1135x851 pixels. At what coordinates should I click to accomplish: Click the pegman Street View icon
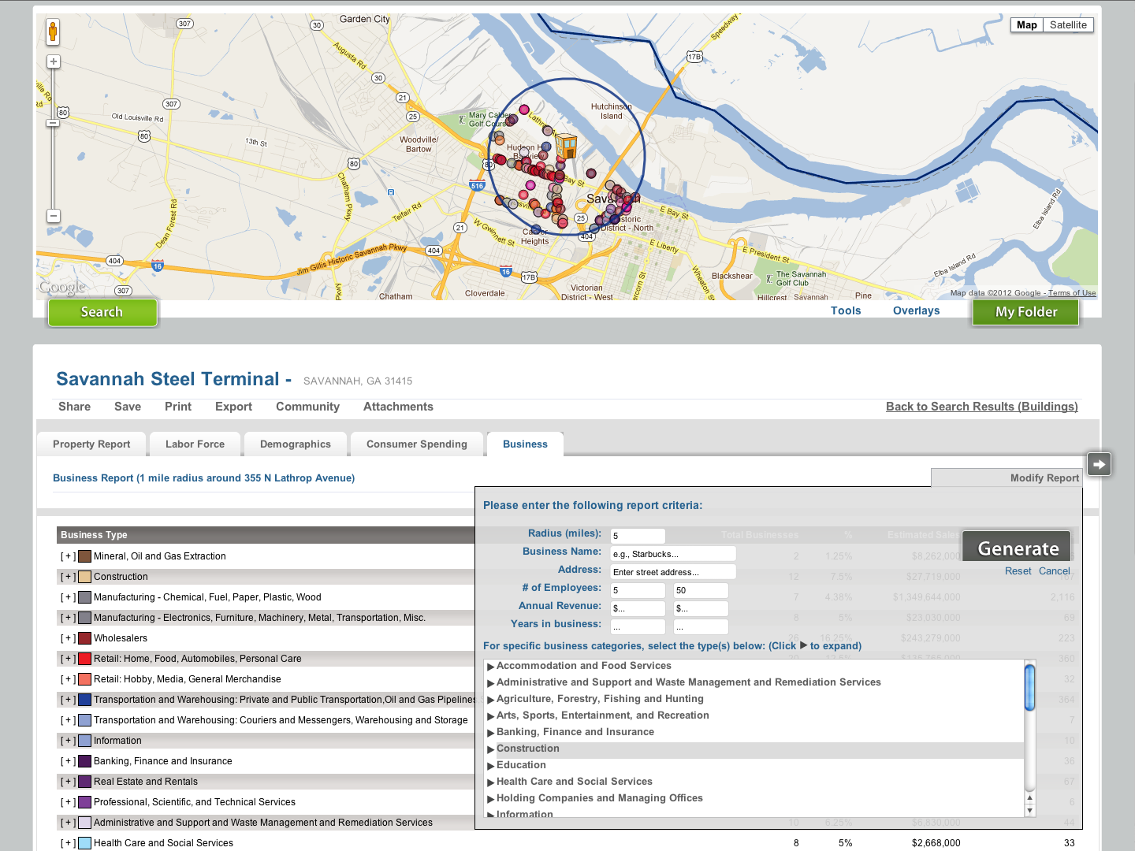pos(52,32)
